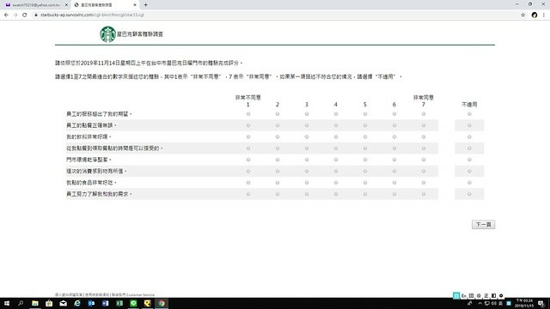Select 不適用 for 員工努力了解我和我的需求
The width and height of the screenshot is (550, 309).
(x=469, y=194)
